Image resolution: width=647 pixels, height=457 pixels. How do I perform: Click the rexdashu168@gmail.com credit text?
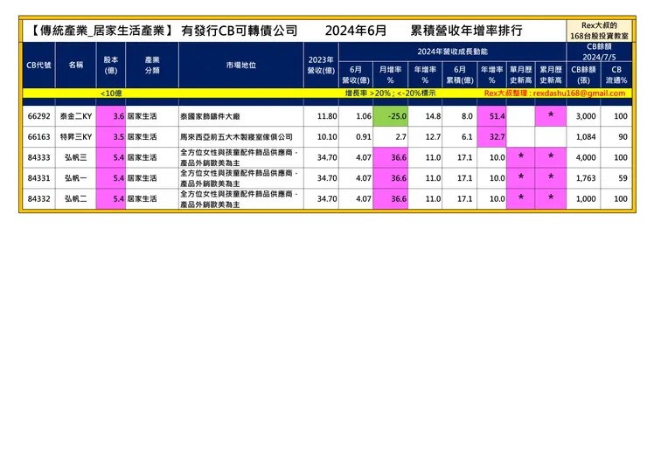[x=579, y=93]
